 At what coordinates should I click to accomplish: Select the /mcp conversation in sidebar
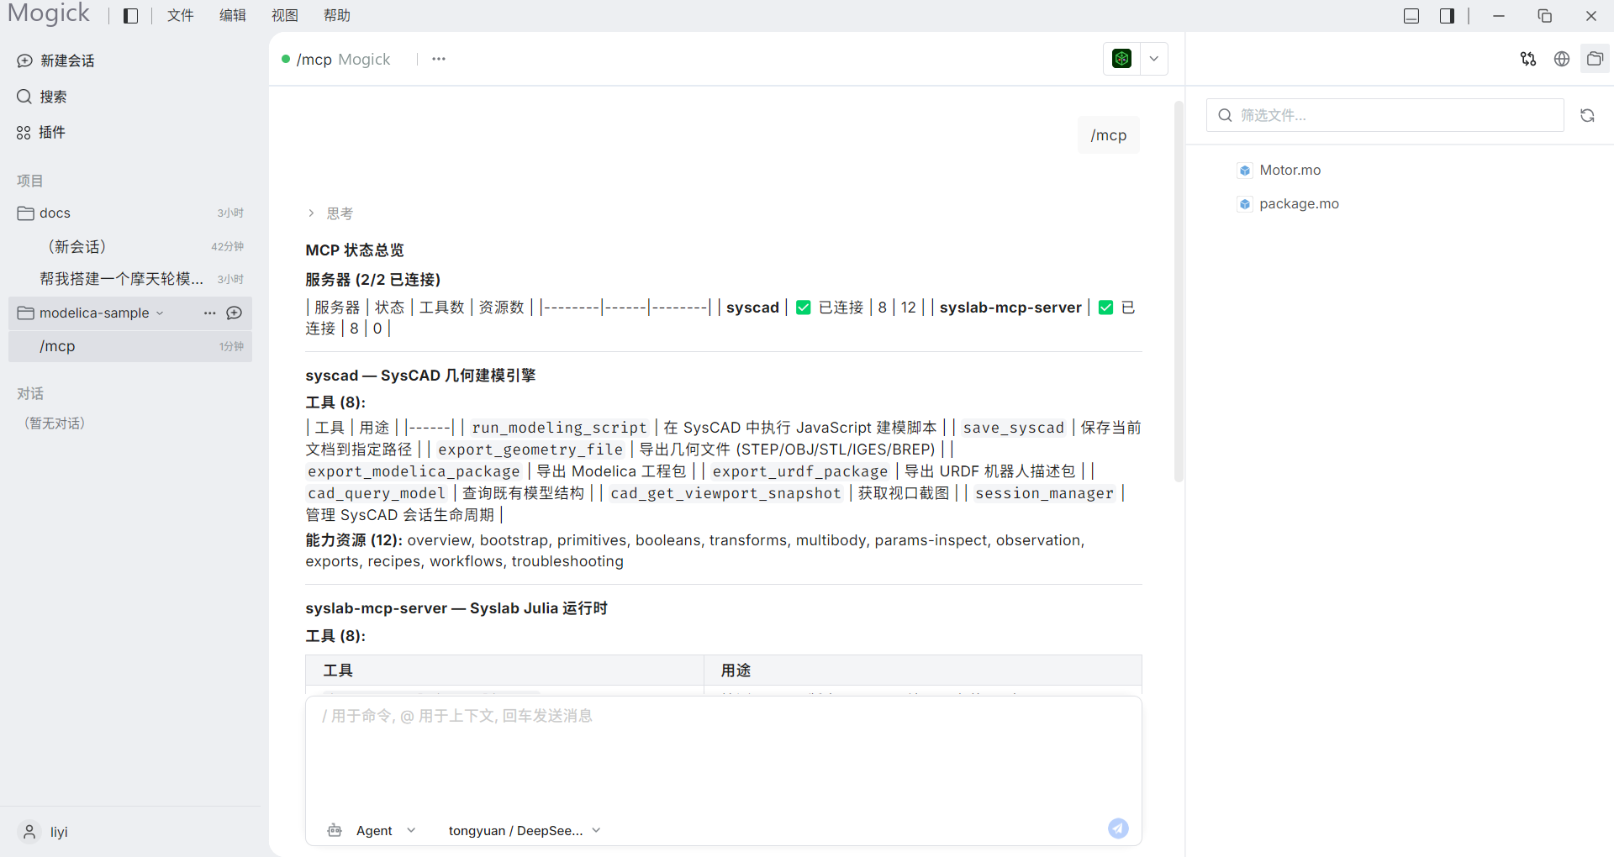[130, 346]
